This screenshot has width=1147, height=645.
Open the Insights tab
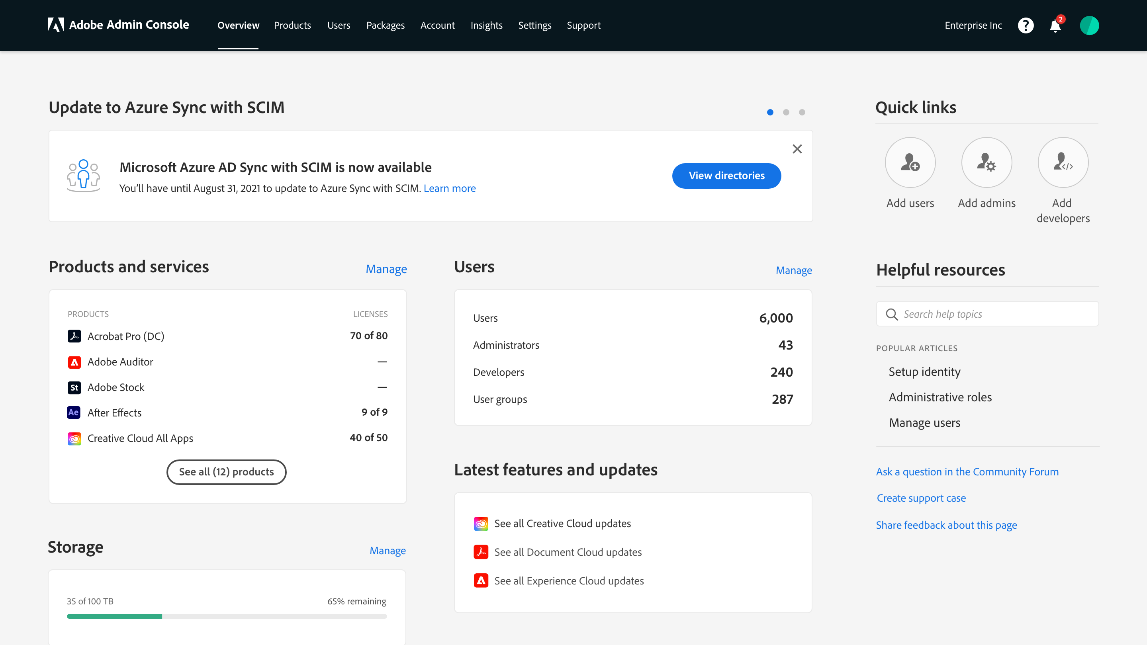coord(486,25)
